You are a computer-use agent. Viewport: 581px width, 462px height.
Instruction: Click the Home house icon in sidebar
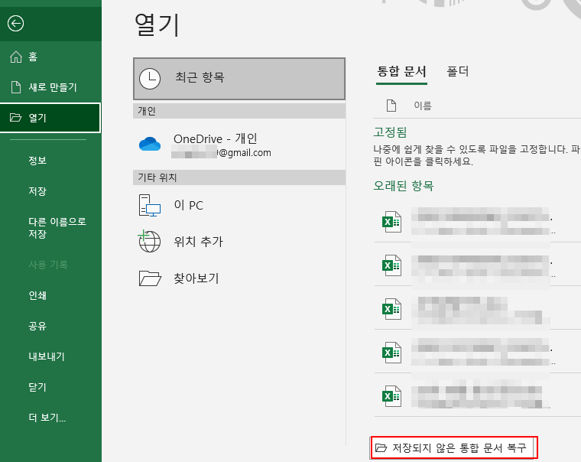click(x=16, y=57)
